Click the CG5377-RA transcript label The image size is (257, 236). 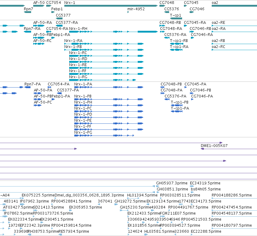(67, 22)
